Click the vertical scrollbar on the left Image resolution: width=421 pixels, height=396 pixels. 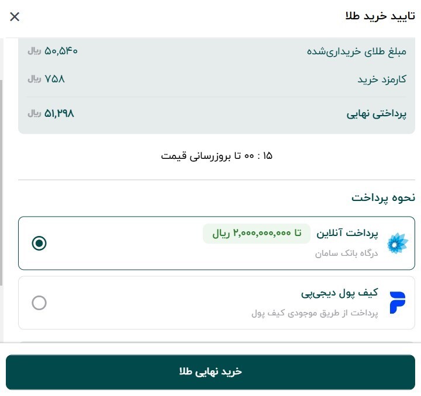(2, 175)
